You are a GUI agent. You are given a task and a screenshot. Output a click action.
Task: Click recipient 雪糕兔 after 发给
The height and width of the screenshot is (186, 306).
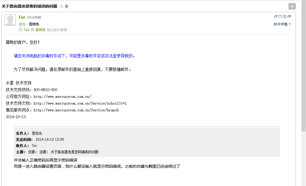34,24
